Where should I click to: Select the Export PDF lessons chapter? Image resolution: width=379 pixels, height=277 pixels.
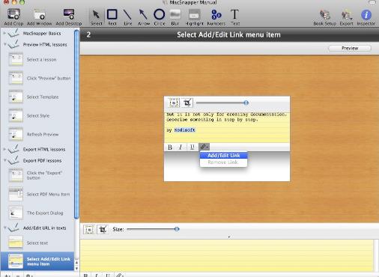[42, 160]
